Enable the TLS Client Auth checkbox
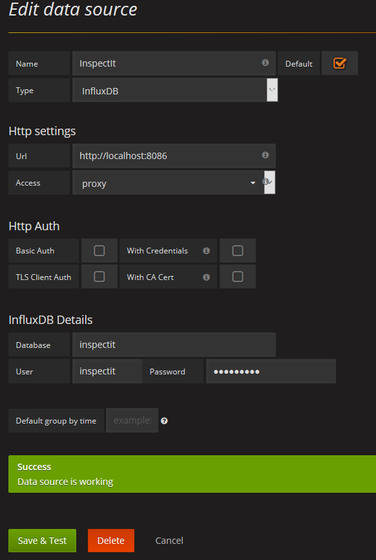This screenshot has width=376, height=560. point(99,277)
